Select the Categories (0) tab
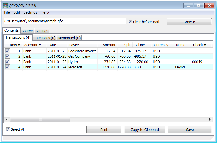The height and width of the screenshot is (143, 217). point(44,38)
